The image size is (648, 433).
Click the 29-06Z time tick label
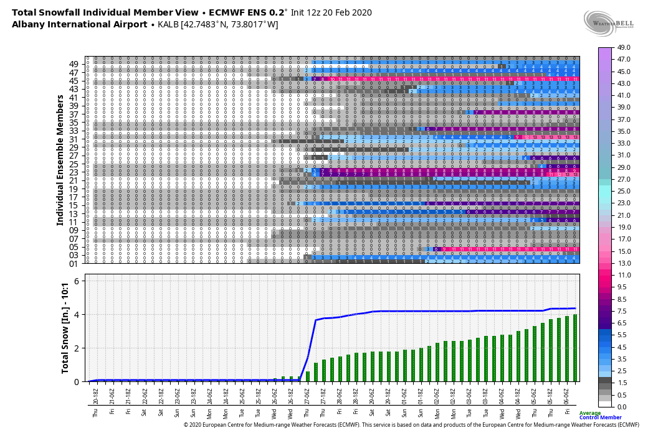tap(371, 396)
